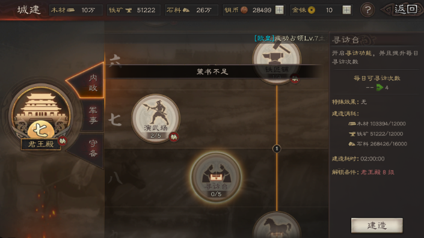The height and width of the screenshot is (238, 424).
Task: Add 金铢 gold with plus button
Action: pyautogui.click(x=346, y=10)
